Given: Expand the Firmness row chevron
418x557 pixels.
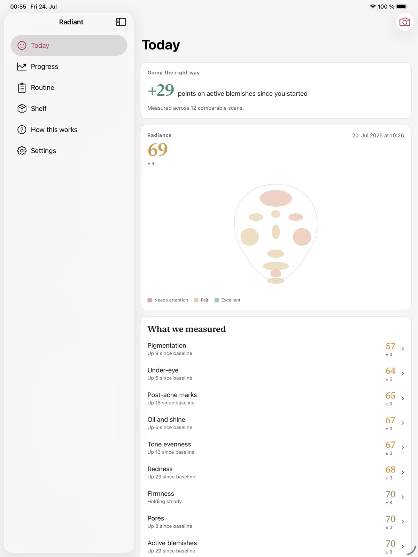Looking at the screenshot, I should pos(402,497).
